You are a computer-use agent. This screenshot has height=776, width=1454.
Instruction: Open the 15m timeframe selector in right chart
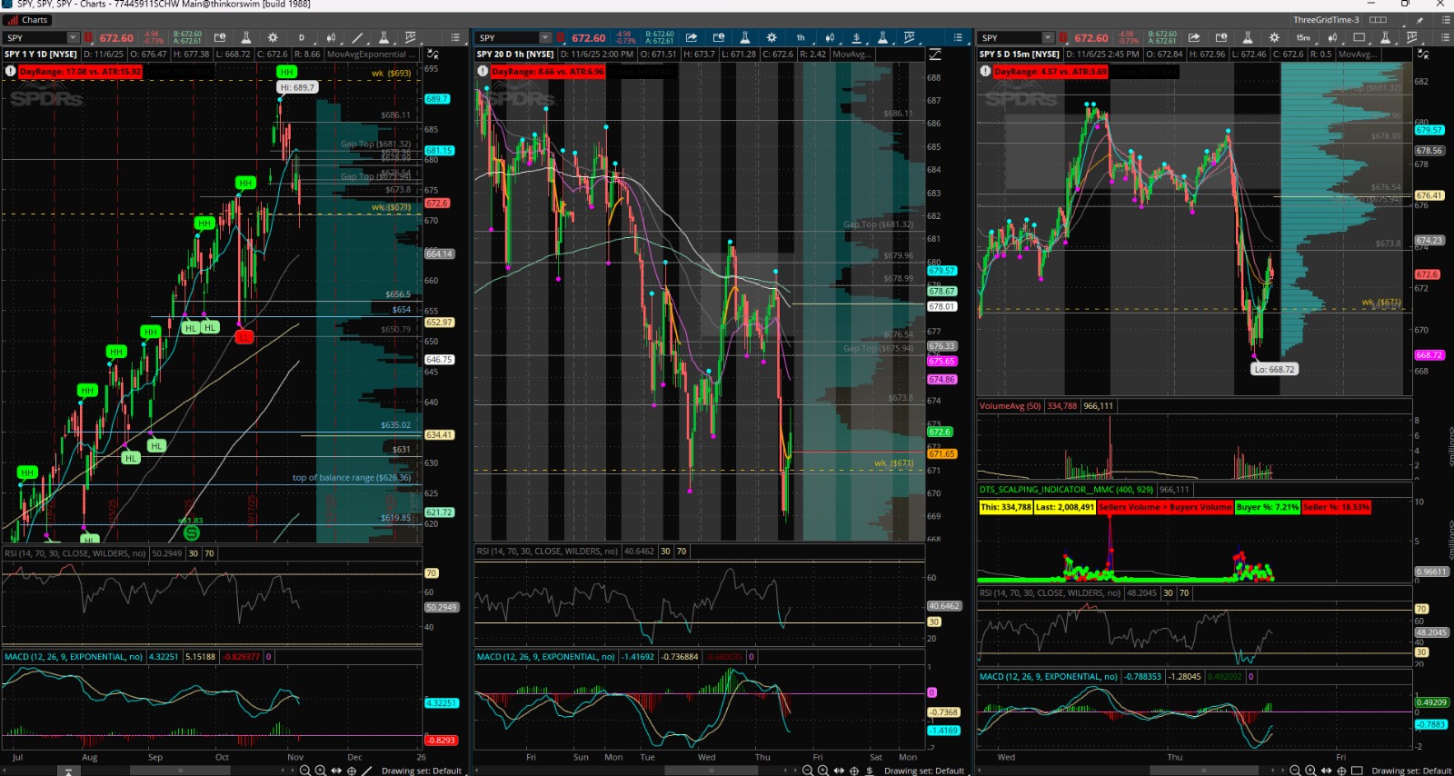click(1303, 37)
